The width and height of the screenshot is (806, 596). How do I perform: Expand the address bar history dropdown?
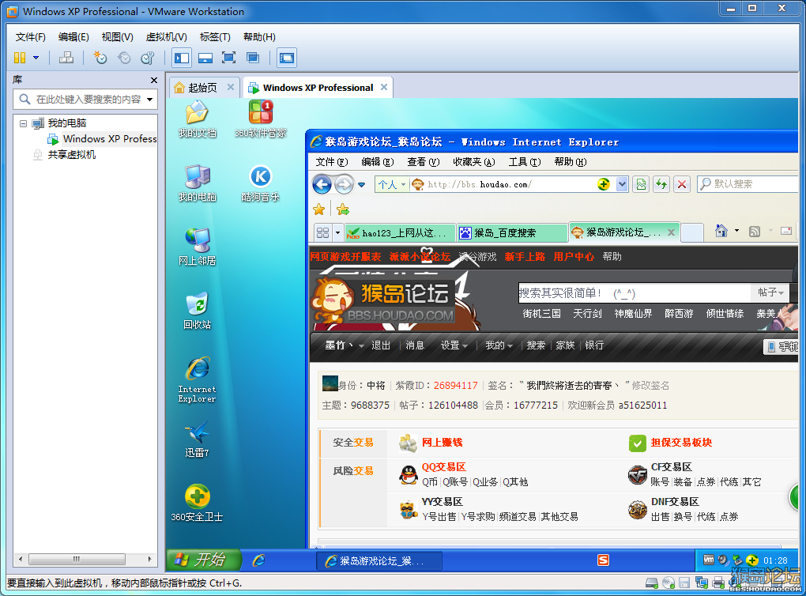(x=622, y=184)
